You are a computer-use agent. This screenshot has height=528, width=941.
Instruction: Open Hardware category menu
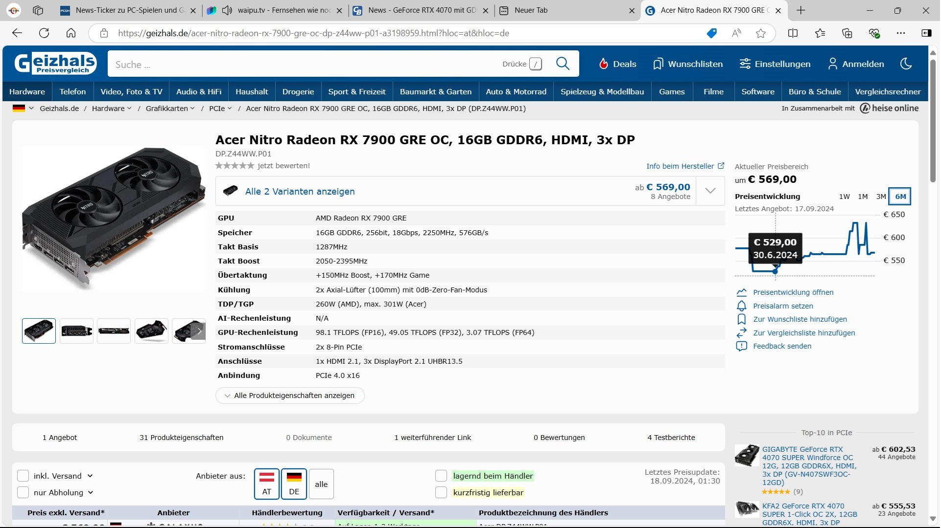pos(27,92)
